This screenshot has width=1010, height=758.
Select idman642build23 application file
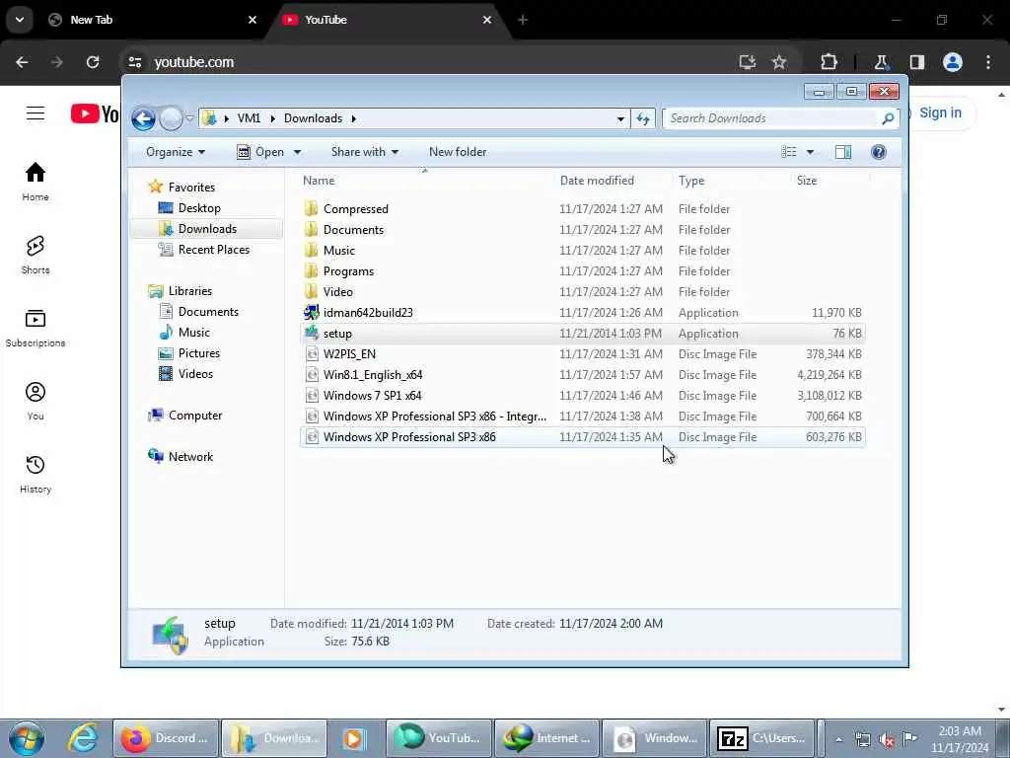coord(583,313)
